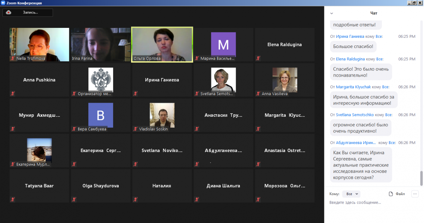
Task: Click the muted mic icon on Svetlana Noviko tile
Action: tap(136, 164)
